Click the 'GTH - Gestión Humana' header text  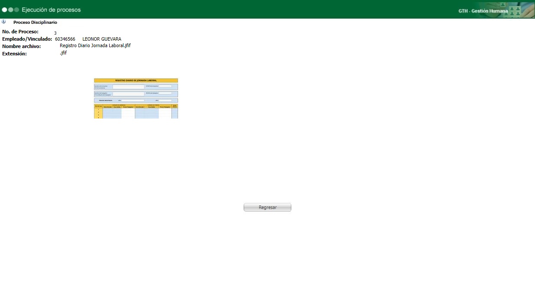(483, 11)
